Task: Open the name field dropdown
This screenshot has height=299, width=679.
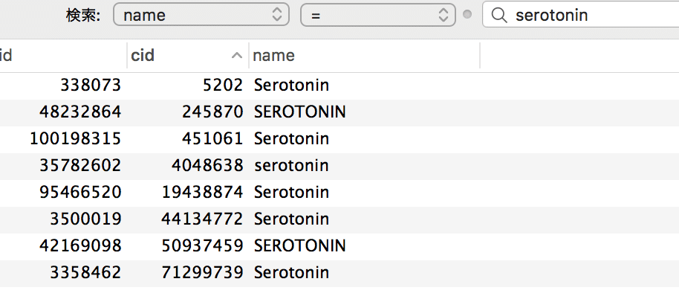Action: tap(201, 15)
